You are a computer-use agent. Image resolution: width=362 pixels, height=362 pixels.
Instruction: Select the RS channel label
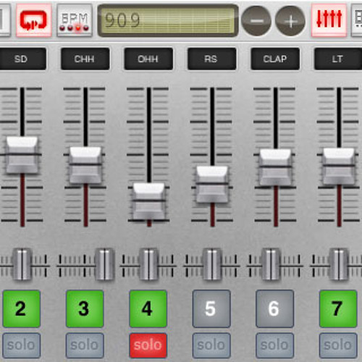click(x=212, y=59)
